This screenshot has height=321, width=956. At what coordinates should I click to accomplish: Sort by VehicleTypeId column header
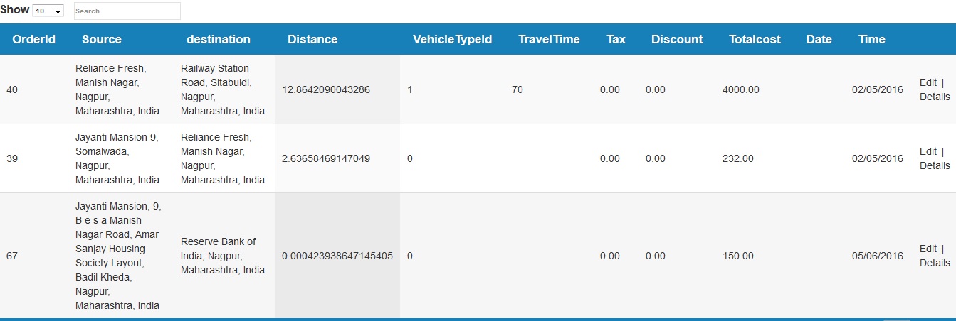coord(453,40)
